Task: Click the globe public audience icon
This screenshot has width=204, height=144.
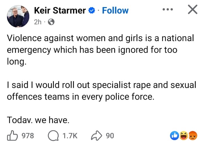Action: click(x=51, y=22)
